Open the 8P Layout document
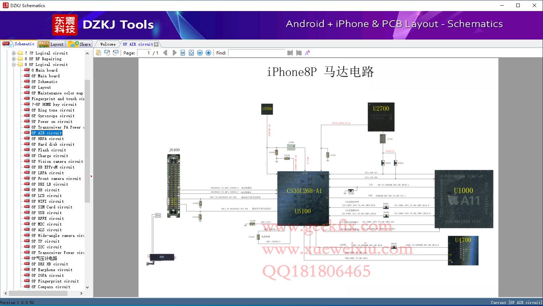Screen dimensions: 543x306 point(41,87)
